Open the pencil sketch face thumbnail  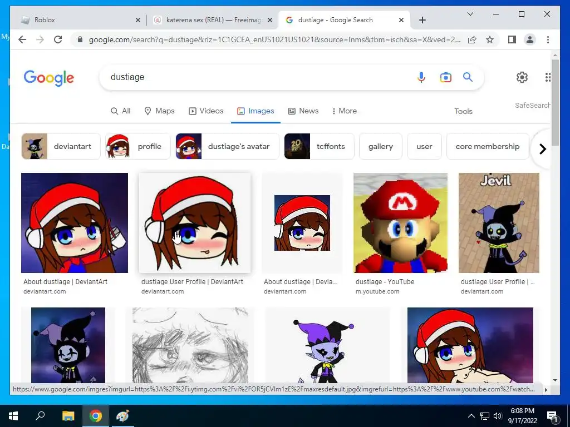pyautogui.click(x=190, y=345)
